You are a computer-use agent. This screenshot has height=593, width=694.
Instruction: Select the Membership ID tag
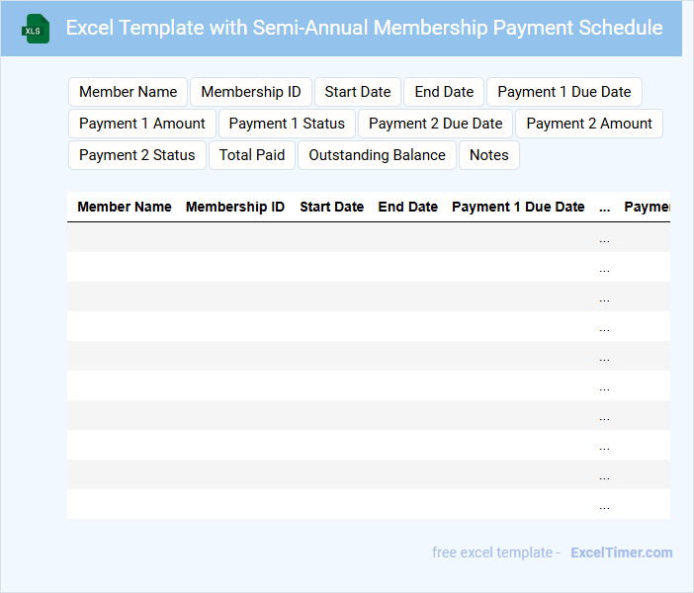251,92
